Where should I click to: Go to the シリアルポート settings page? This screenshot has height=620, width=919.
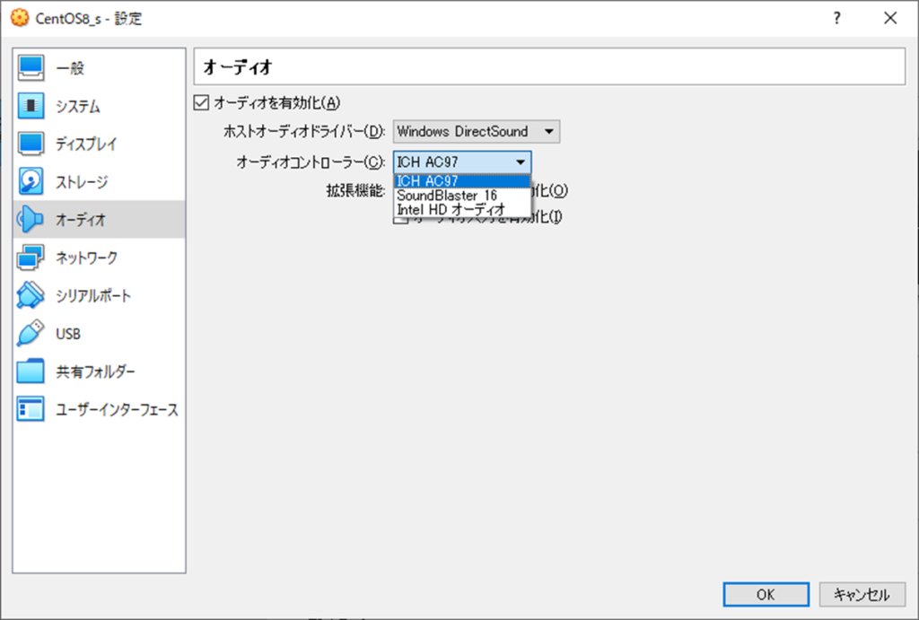pyautogui.click(x=99, y=295)
